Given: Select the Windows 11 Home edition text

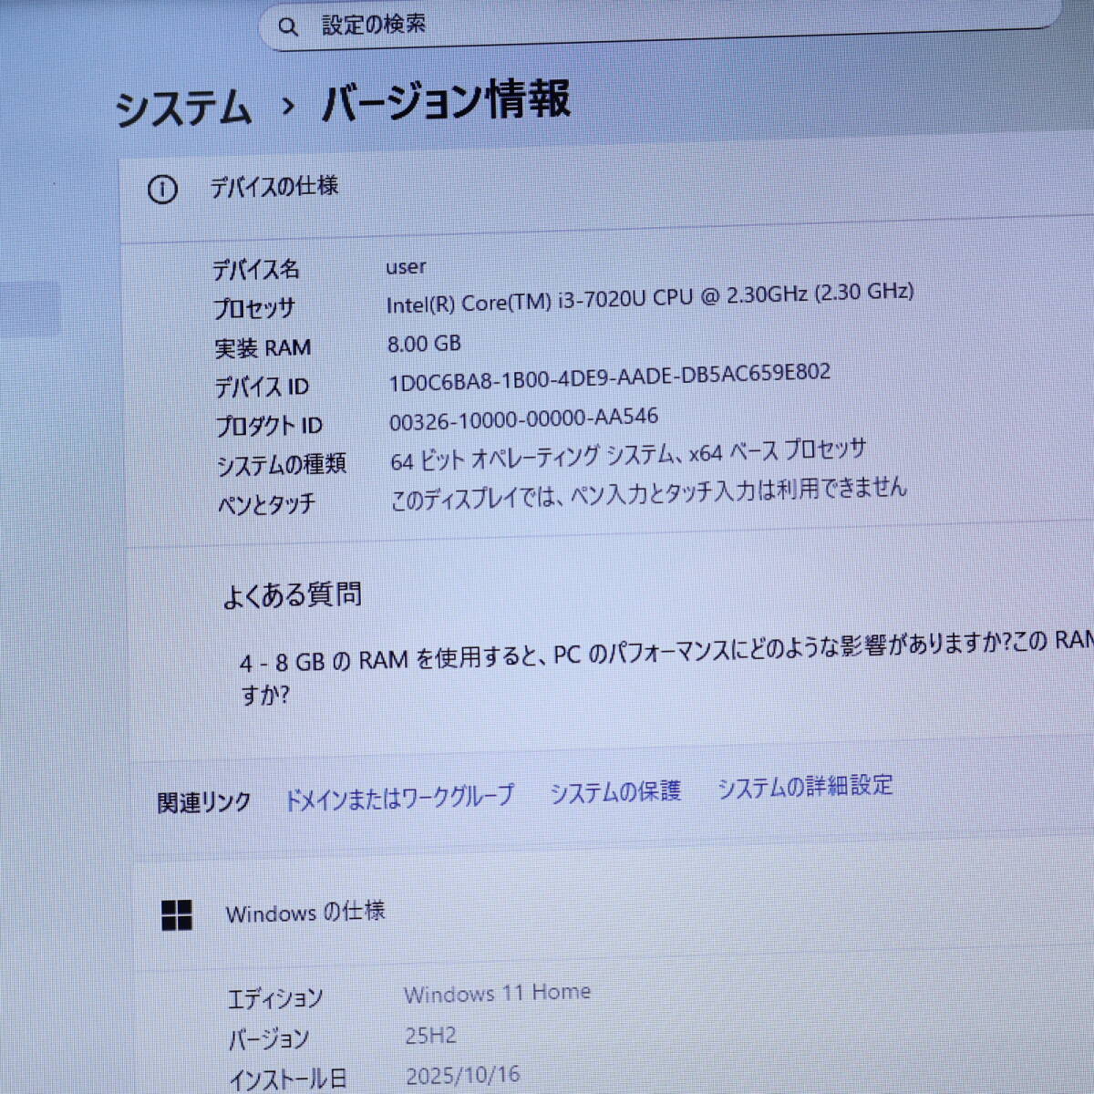Looking at the screenshot, I should [x=498, y=993].
